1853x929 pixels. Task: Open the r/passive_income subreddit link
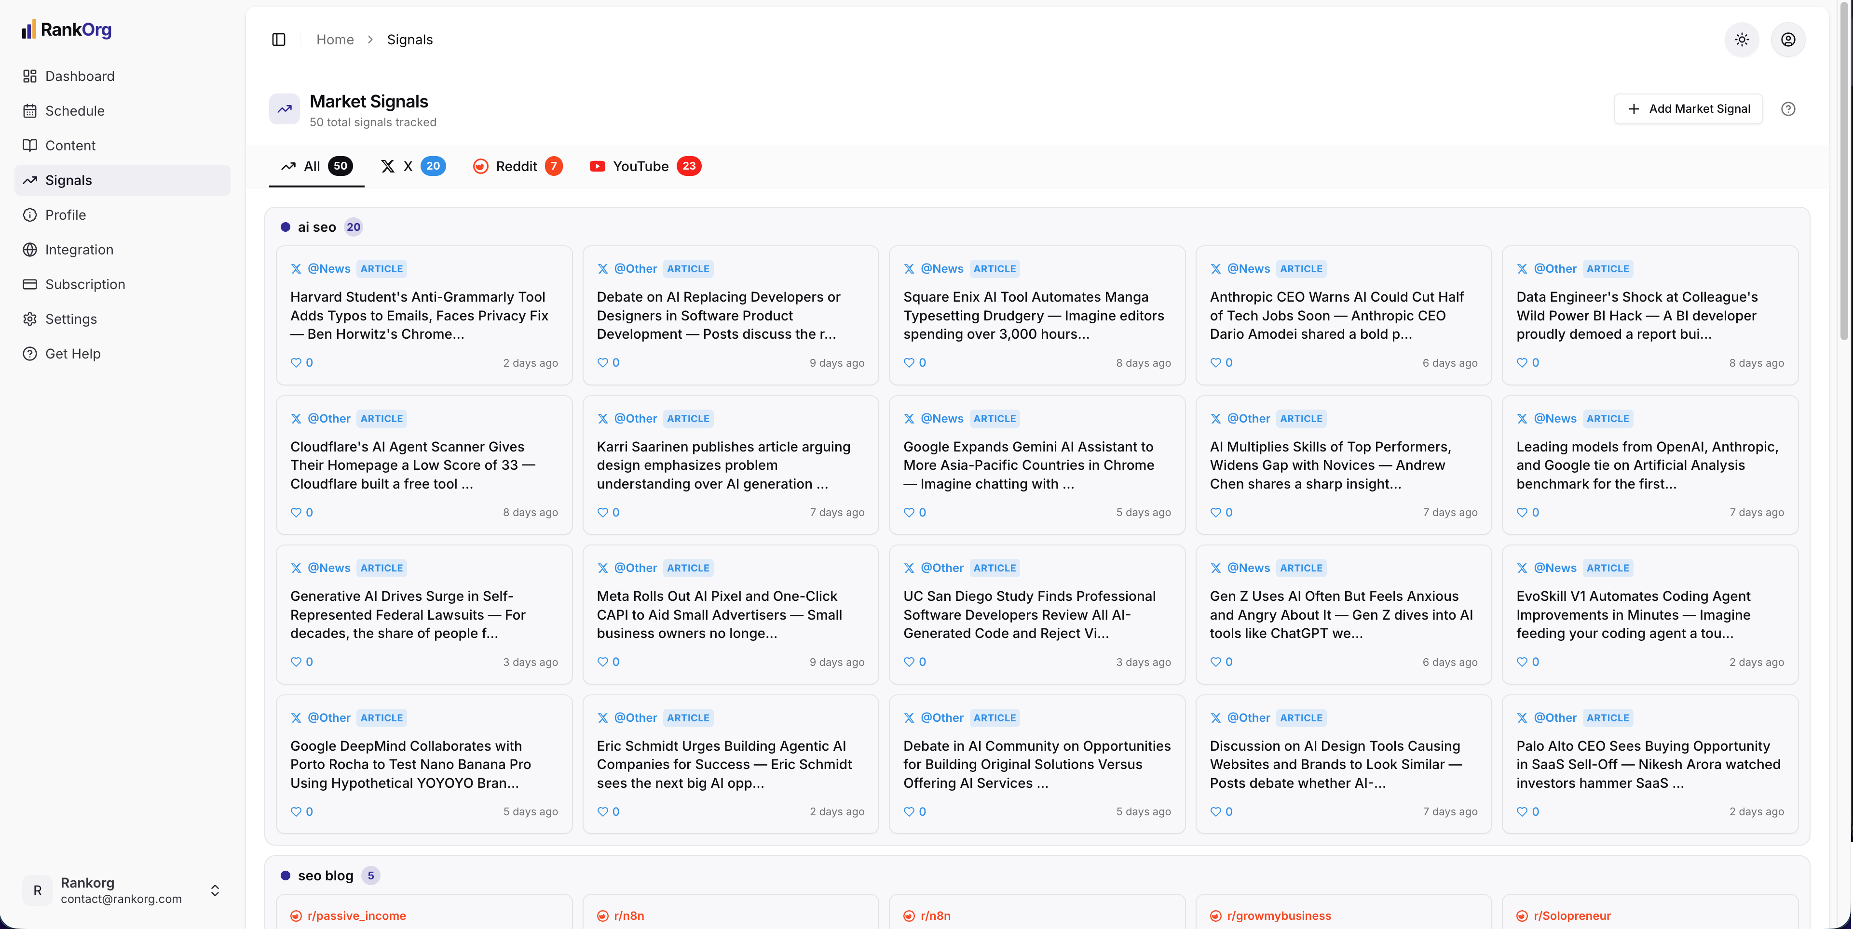click(x=356, y=916)
